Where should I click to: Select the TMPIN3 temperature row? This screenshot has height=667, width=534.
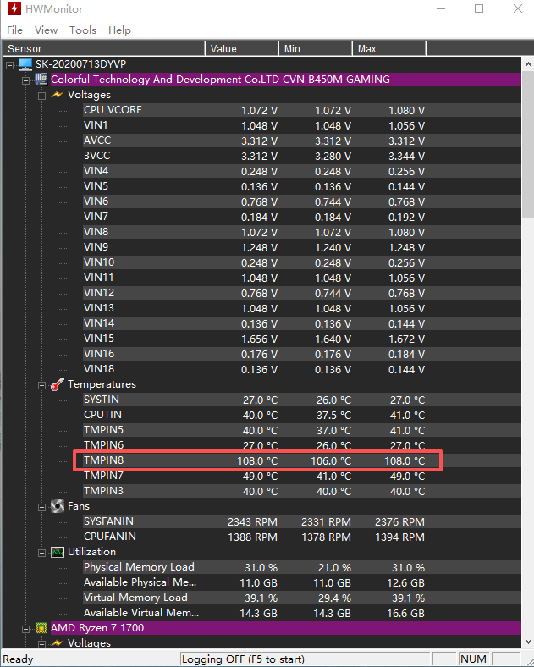tap(302, 491)
